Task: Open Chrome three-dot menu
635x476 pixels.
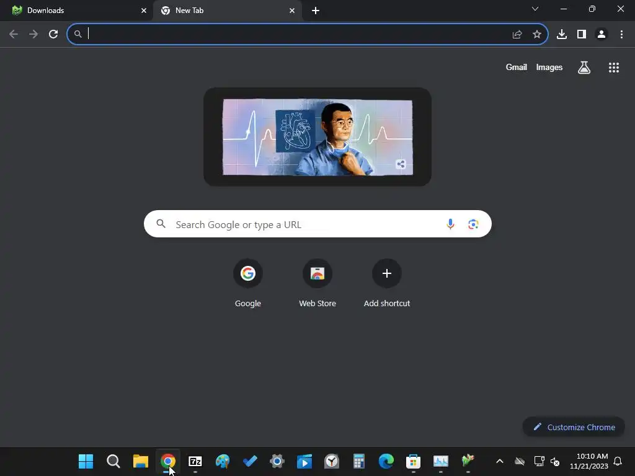Action: click(621, 35)
